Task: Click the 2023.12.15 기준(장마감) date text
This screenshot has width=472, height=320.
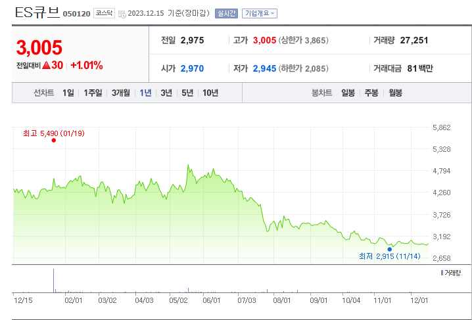Action: click(168, 14)
